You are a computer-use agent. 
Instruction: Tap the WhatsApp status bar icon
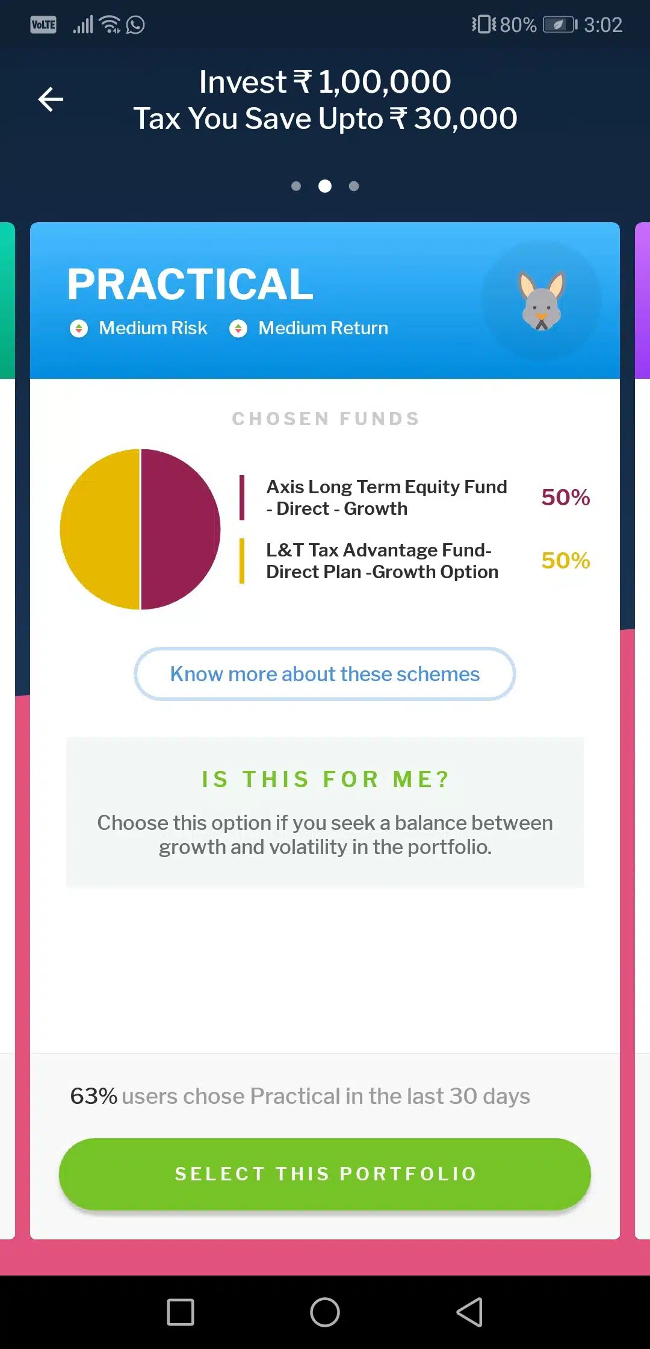tap(135, 25)
